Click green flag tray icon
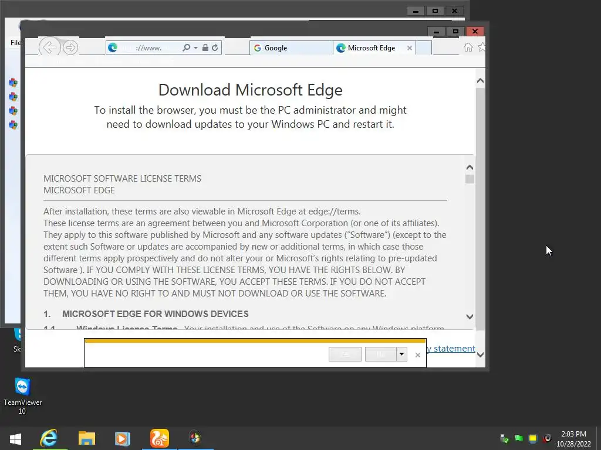The image size is (601, 450). tap(519, 438)
